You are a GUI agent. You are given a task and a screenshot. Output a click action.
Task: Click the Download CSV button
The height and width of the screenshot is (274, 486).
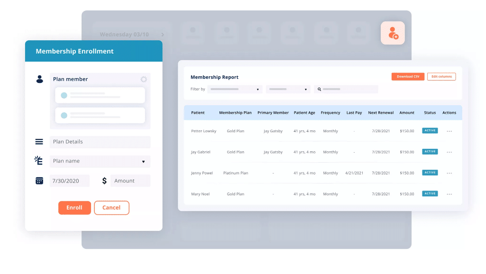coord(407,76)
